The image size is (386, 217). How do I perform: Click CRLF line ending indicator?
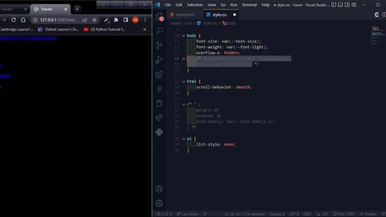(x=308, y=214)
